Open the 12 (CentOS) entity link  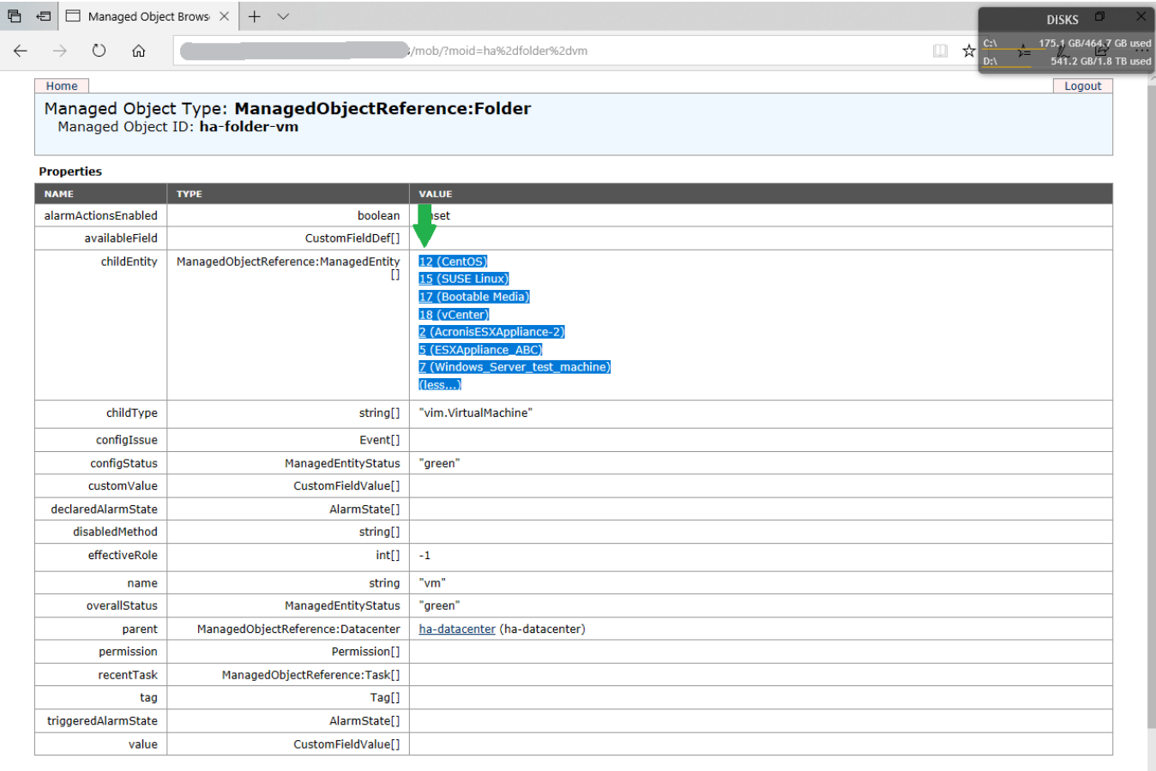[452, 262]
